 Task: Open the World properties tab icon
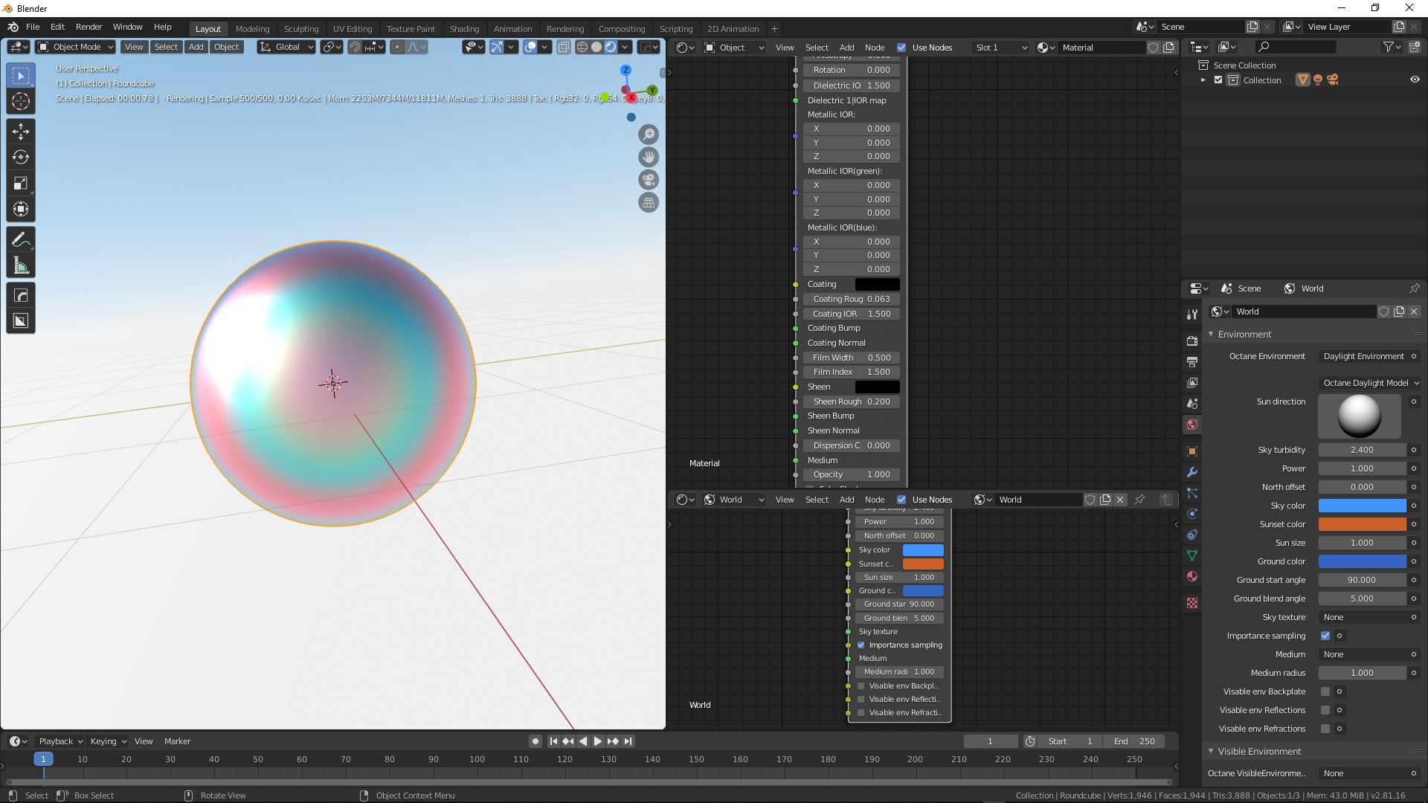(x=1192, y=425)
